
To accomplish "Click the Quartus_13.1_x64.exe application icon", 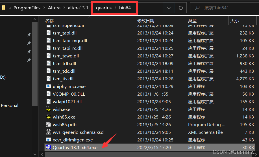I will coord(48,147).
